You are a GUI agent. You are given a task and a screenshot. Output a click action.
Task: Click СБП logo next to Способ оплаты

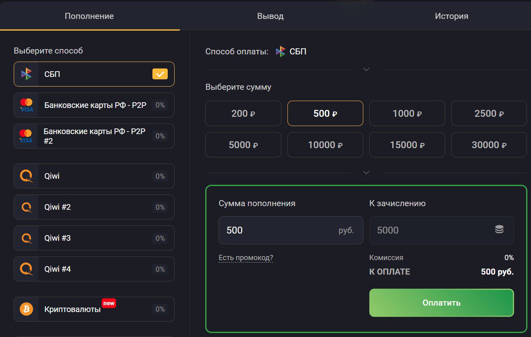pos(281,52)
